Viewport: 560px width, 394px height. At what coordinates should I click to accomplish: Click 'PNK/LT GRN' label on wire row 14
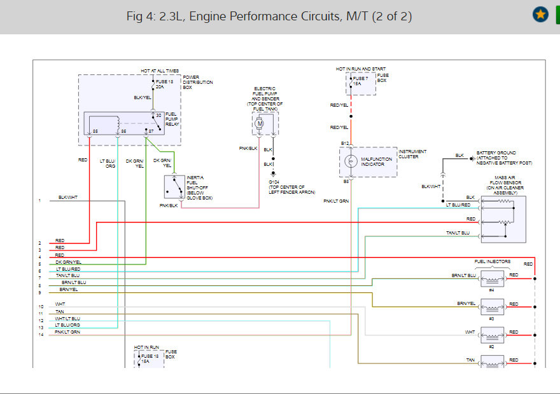click(x=67, y=332)
